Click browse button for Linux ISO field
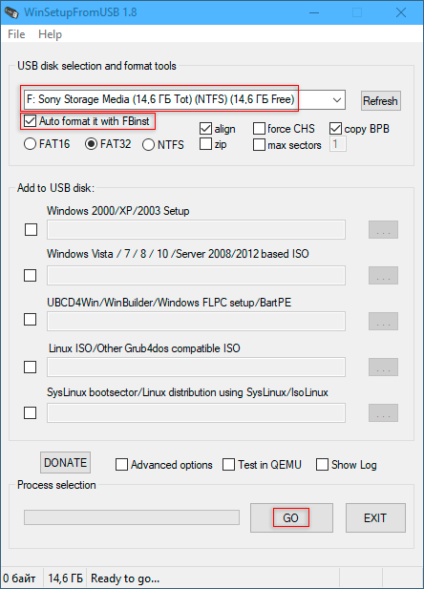Screen dimensions: 424x589 (x=383, y=367)
